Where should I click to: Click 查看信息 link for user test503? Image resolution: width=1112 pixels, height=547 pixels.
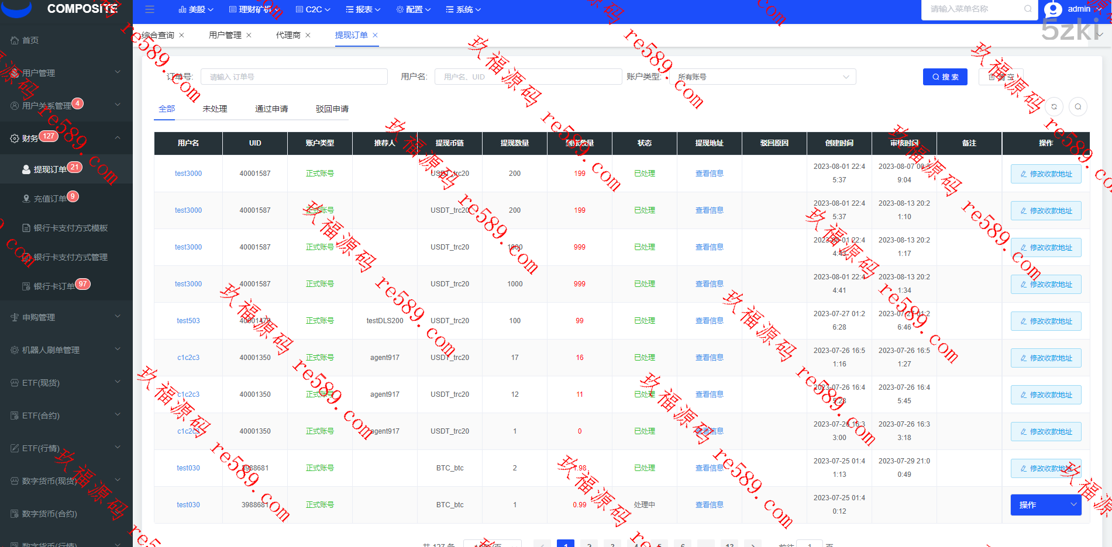tap(709, 321)
